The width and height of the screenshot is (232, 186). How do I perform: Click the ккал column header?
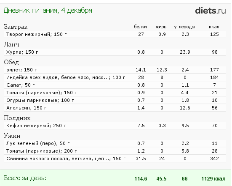coord(214,27)
